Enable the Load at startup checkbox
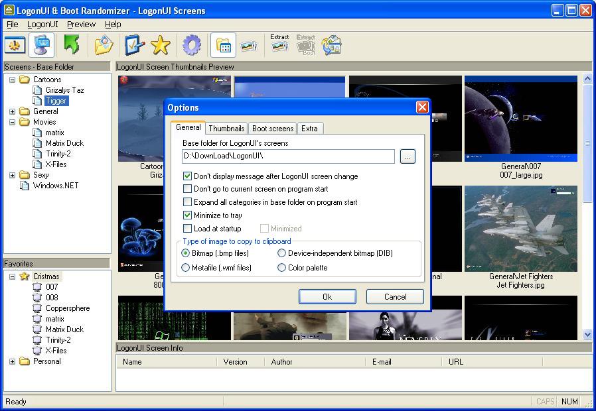The width and height of the screenshot is (596, 411). point(187,229)
